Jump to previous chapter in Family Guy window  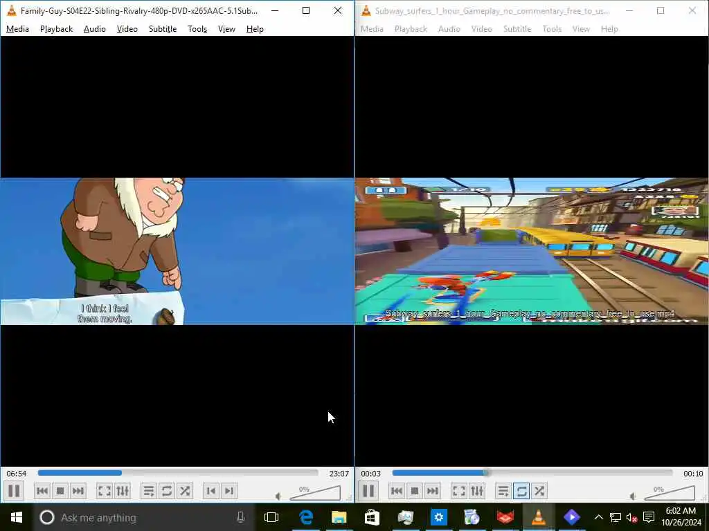coord(210,491)
